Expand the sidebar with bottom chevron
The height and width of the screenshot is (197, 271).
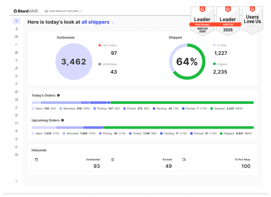(16, 181)
